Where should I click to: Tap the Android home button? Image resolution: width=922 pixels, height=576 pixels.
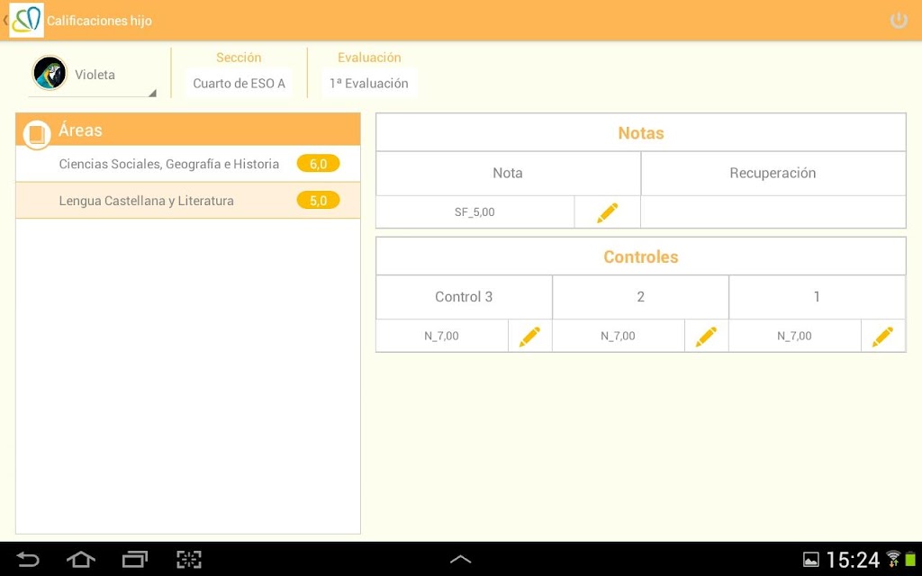[x=81, y=559]
